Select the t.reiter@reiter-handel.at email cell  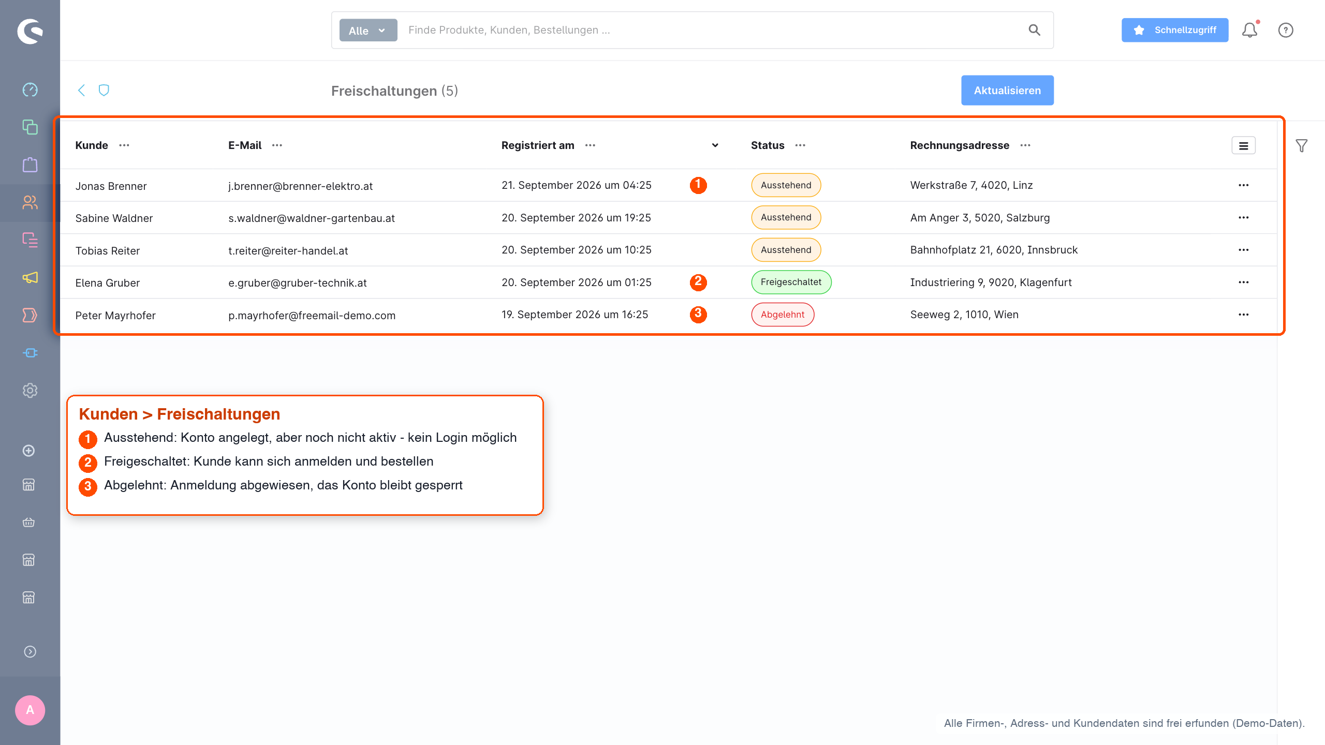tap(288, 251)
